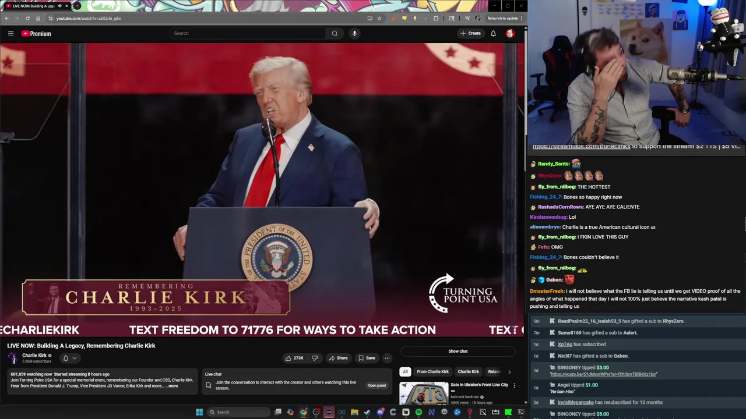Open the browser extensions puzzle icon
The width and height of the screenshot is (746, 419).
click(x=436, y=18)
